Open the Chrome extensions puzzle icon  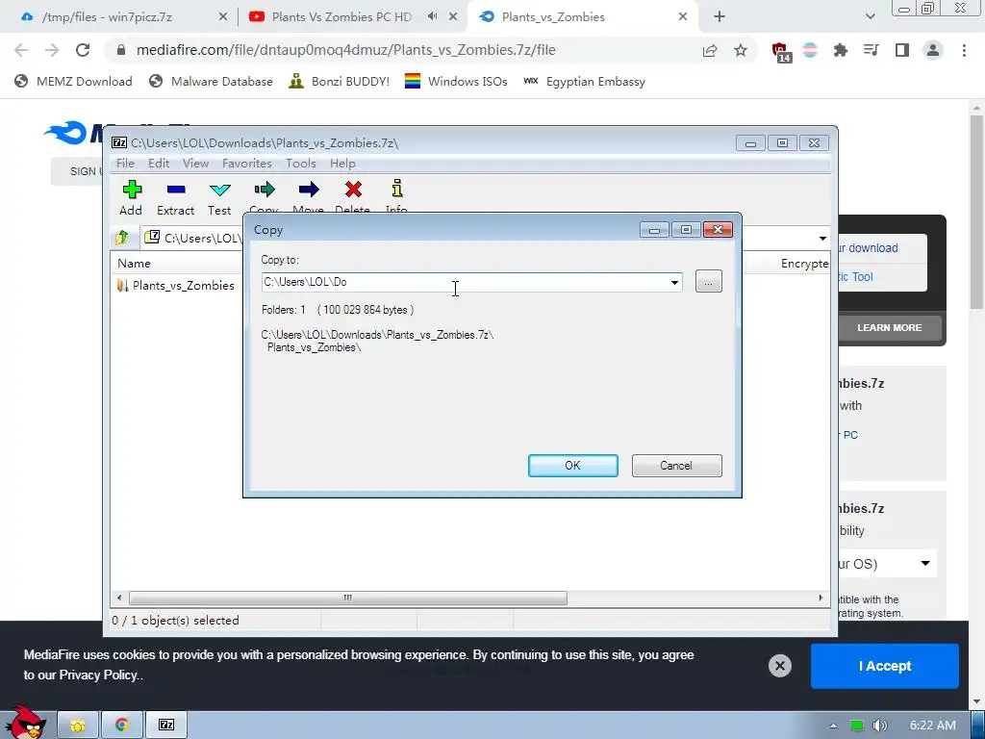840,50
